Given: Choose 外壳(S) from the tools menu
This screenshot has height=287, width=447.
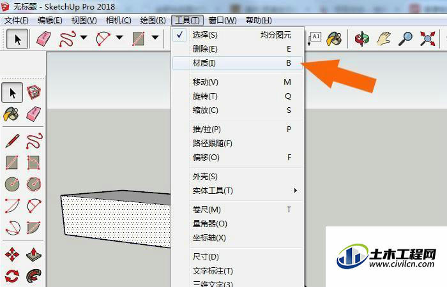Looking at the screenshot, I should (237, 177).
